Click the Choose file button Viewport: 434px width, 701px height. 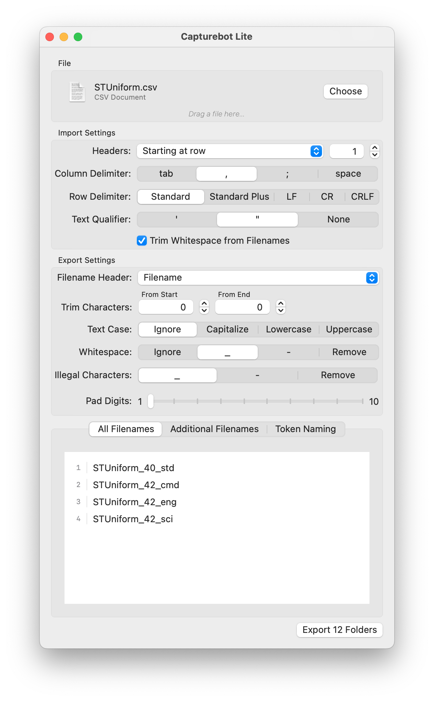coord(345,92)
